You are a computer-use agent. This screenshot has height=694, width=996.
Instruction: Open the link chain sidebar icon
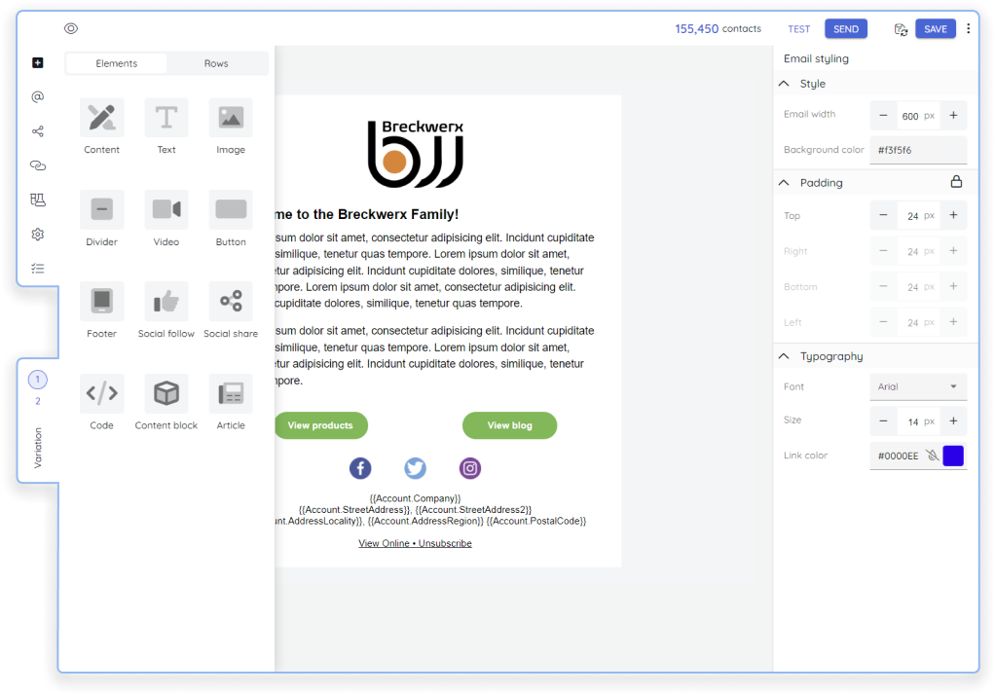37,165
